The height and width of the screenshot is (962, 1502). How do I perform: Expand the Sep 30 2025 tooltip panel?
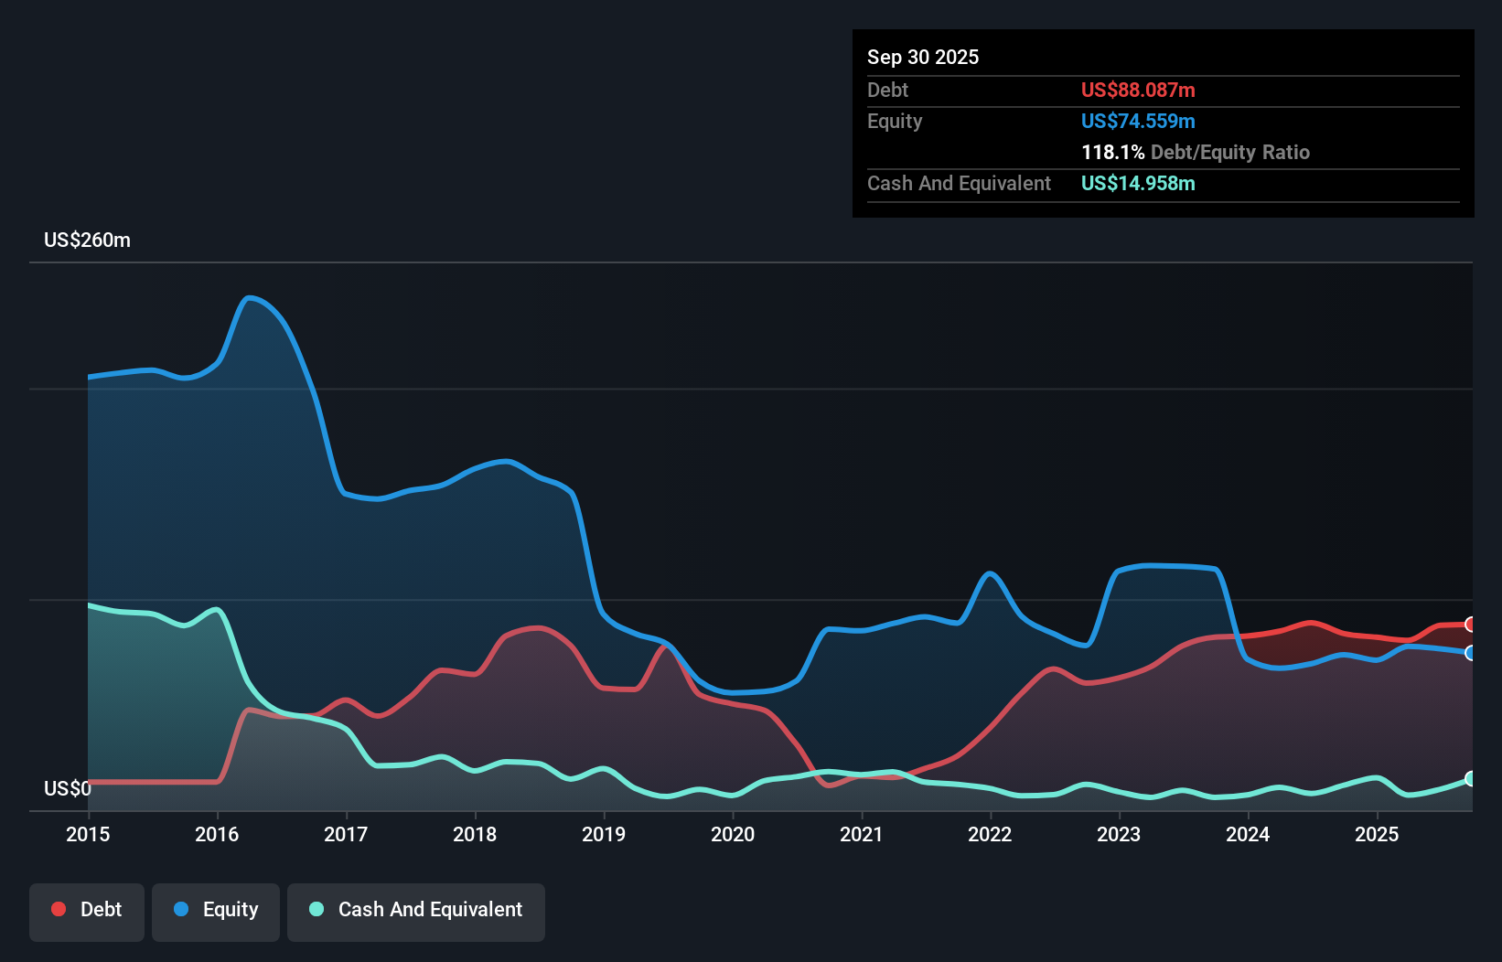click(923, 57)
